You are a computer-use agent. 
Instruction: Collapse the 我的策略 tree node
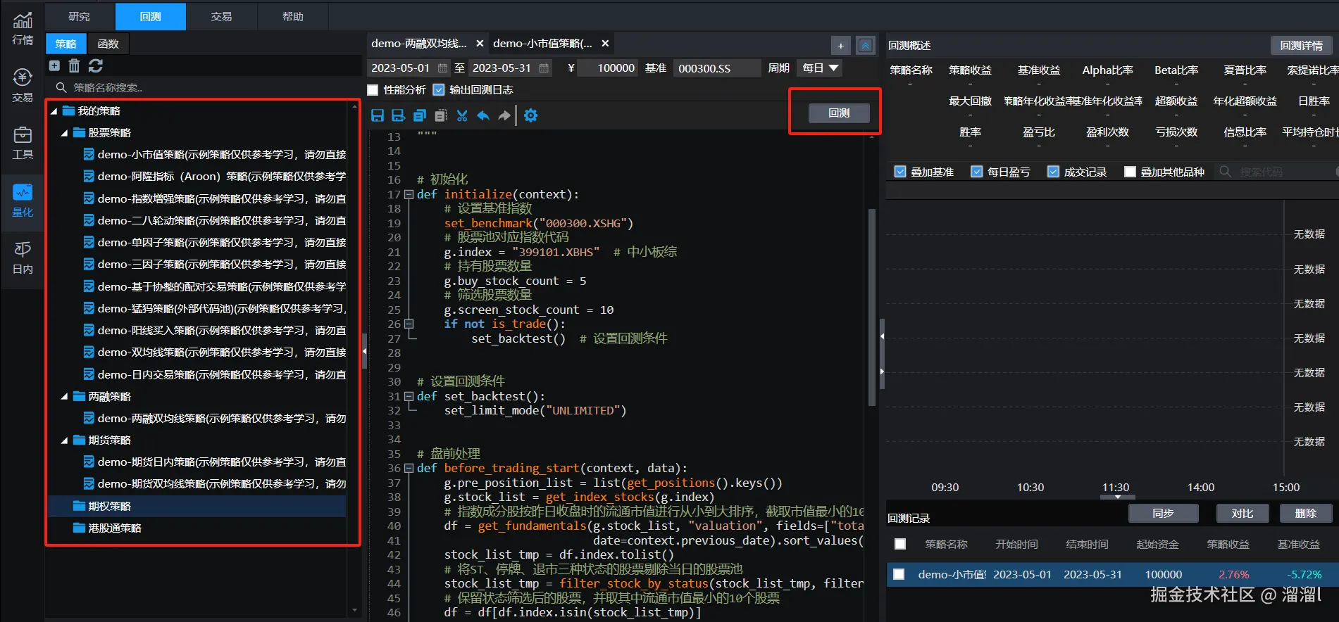tap(54, 111)
